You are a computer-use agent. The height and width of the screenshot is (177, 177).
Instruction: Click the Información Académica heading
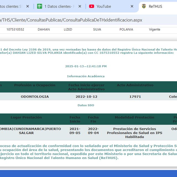[86, 76]
